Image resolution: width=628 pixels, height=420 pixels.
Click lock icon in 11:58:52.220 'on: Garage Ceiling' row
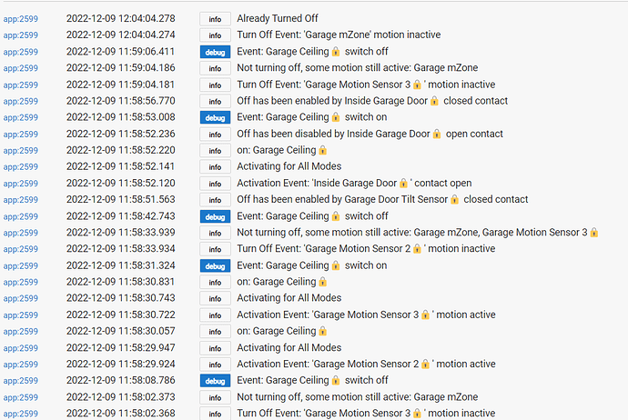pyautogui.click(x=323, y=150)
